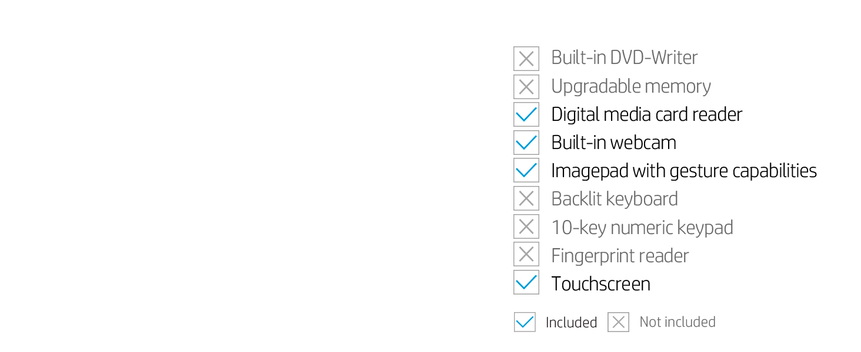Image resolution: width=861 pixels, height=352 pixels.
Task: Click the Digital media card reader text
Action: point(646,114)
